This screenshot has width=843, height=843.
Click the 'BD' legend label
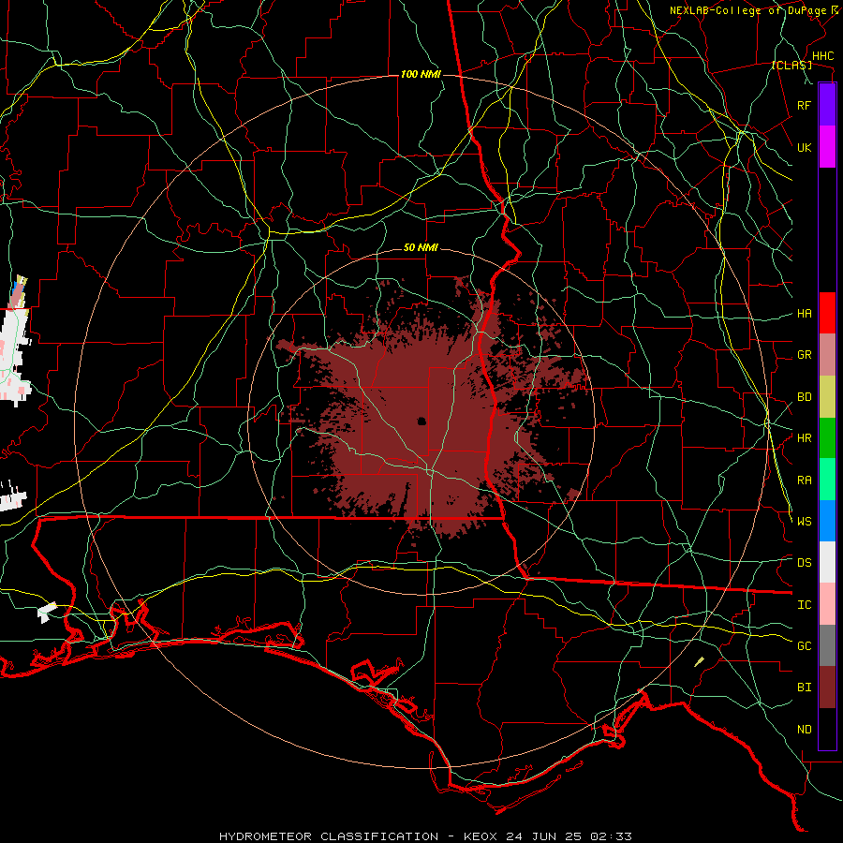(x=804, y=397)
